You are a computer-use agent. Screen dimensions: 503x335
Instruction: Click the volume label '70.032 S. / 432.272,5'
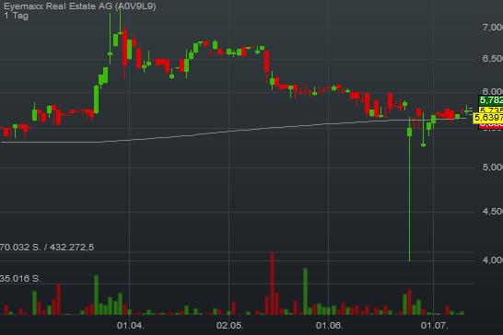[x=47, y=248]
